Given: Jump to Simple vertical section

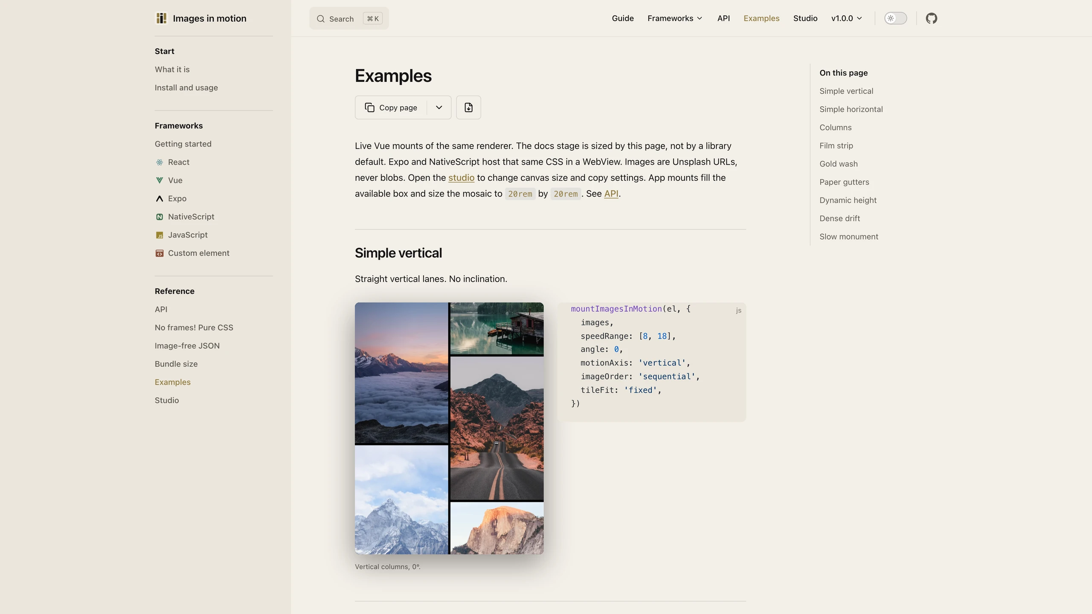Looking at the screenshot, I should pyautogui.click(x=846, y=91).
